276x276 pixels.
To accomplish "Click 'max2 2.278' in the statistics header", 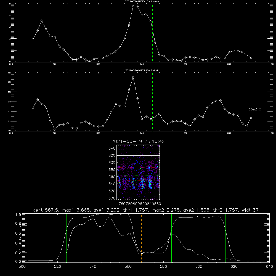I will pyautogui.click(x=165, y=210).
